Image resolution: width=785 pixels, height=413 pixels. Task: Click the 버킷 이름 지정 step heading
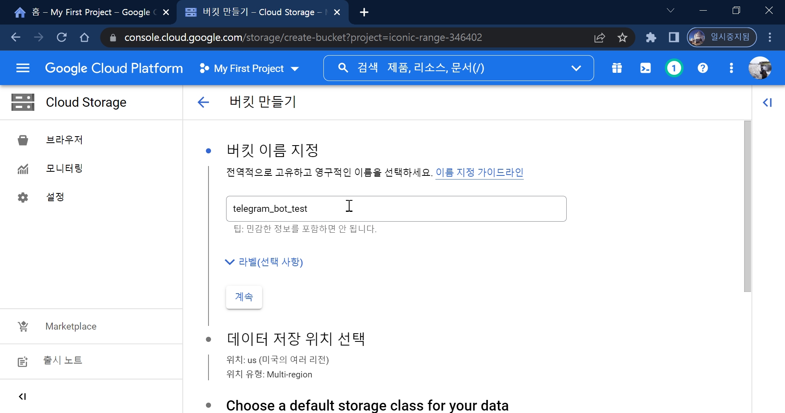click(273, 150)
